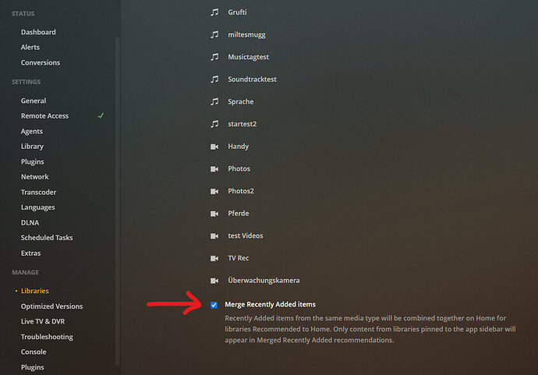
Task: Go to Transcoder settings
Action: tap(38, 193)
